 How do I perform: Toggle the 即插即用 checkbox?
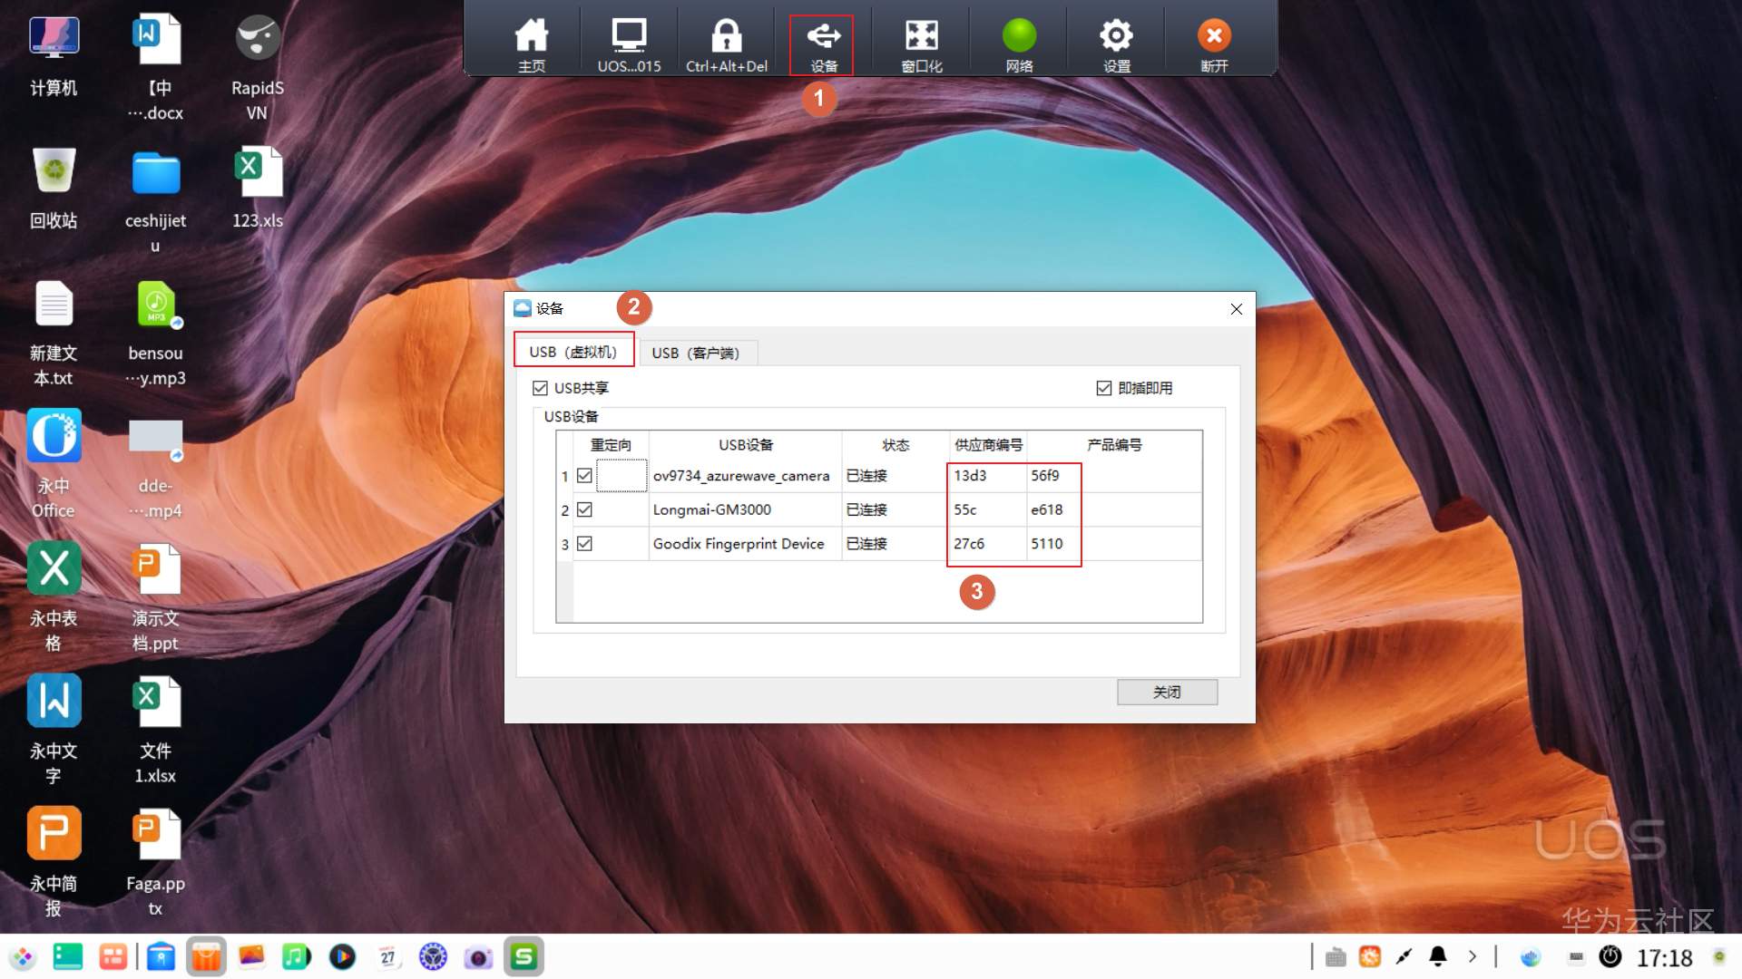pos(1104,388)
